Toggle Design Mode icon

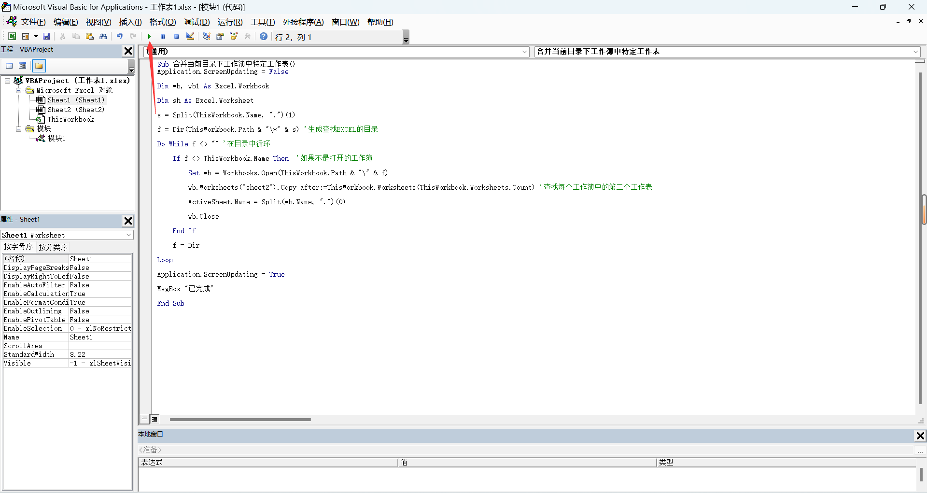[x=190, y=36]
